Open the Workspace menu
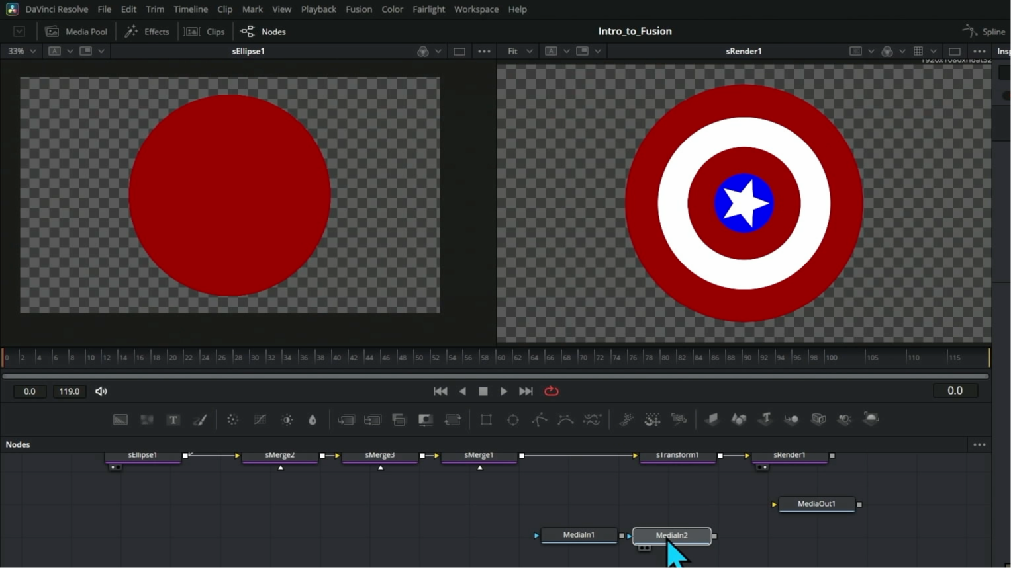 pyautogui.click(x=476, y=9)
